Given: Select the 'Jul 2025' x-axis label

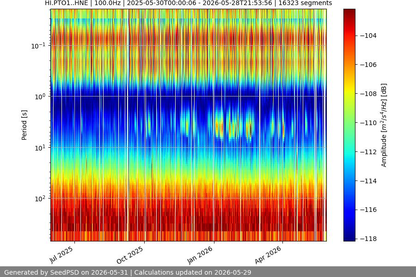Looking at the screenshot, I should tap(61, 254).
